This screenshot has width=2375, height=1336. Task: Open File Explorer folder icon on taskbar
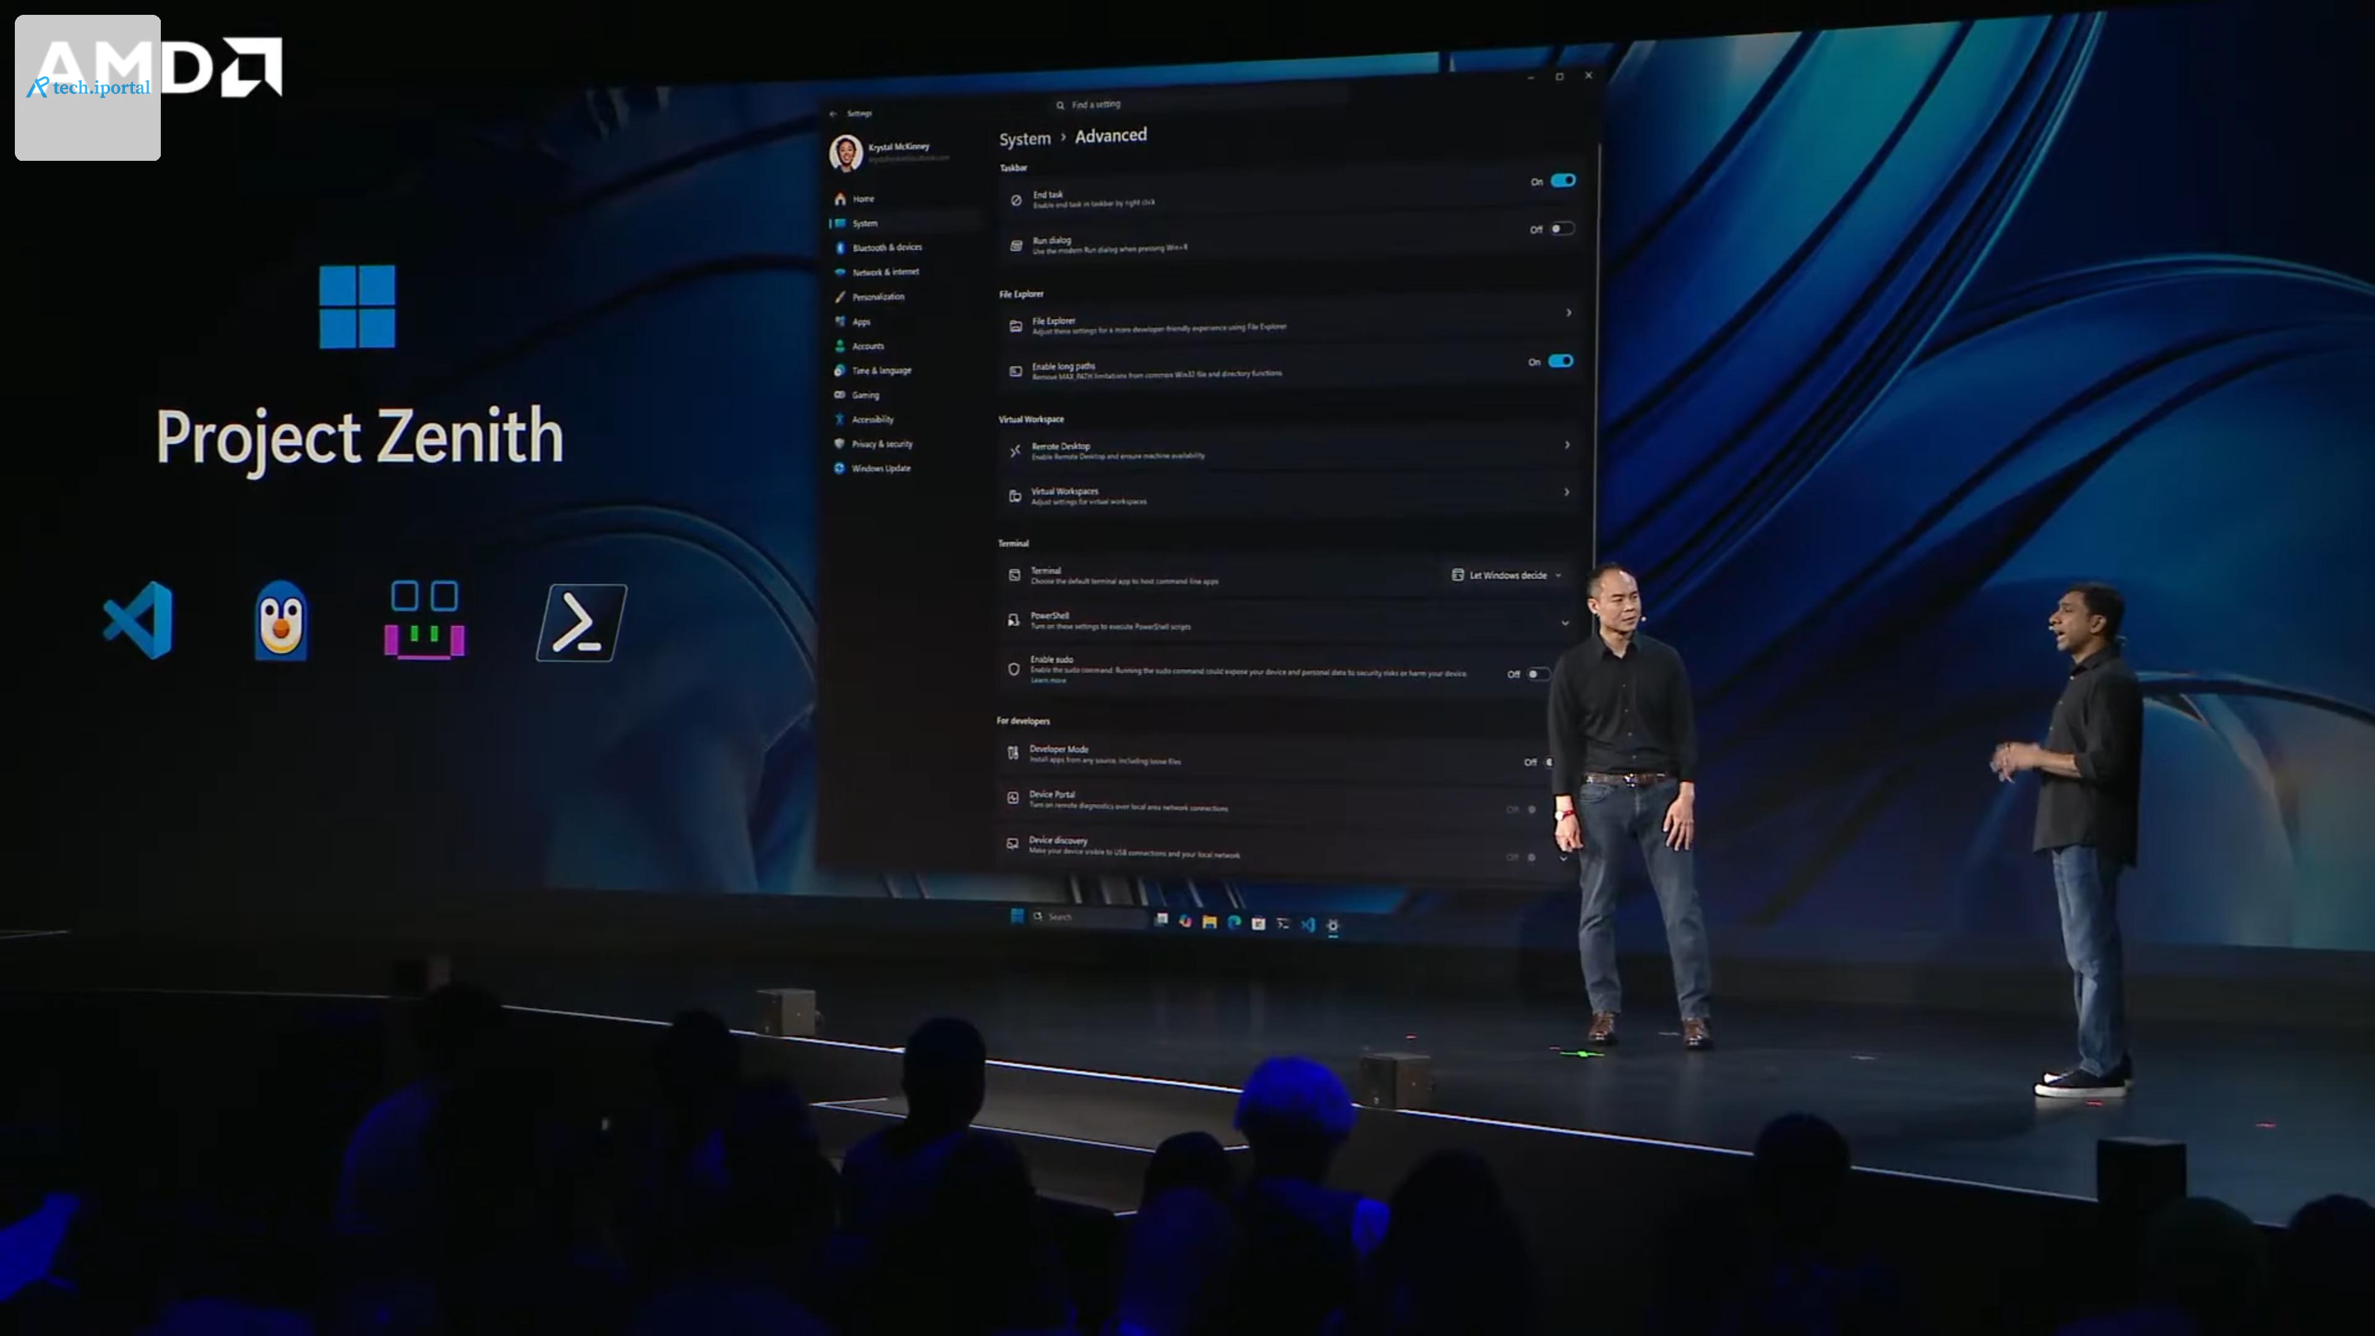click(x=1210, y=922)
